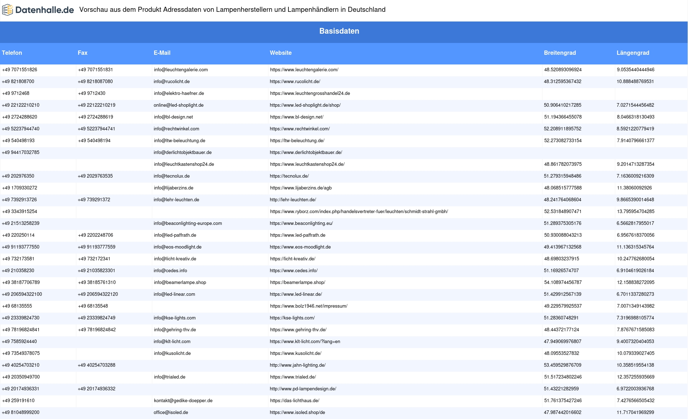The height and width of the screenshot is (419, 688).
Task: Select longitude value 13.795954704285
Action: coord(636,212)
